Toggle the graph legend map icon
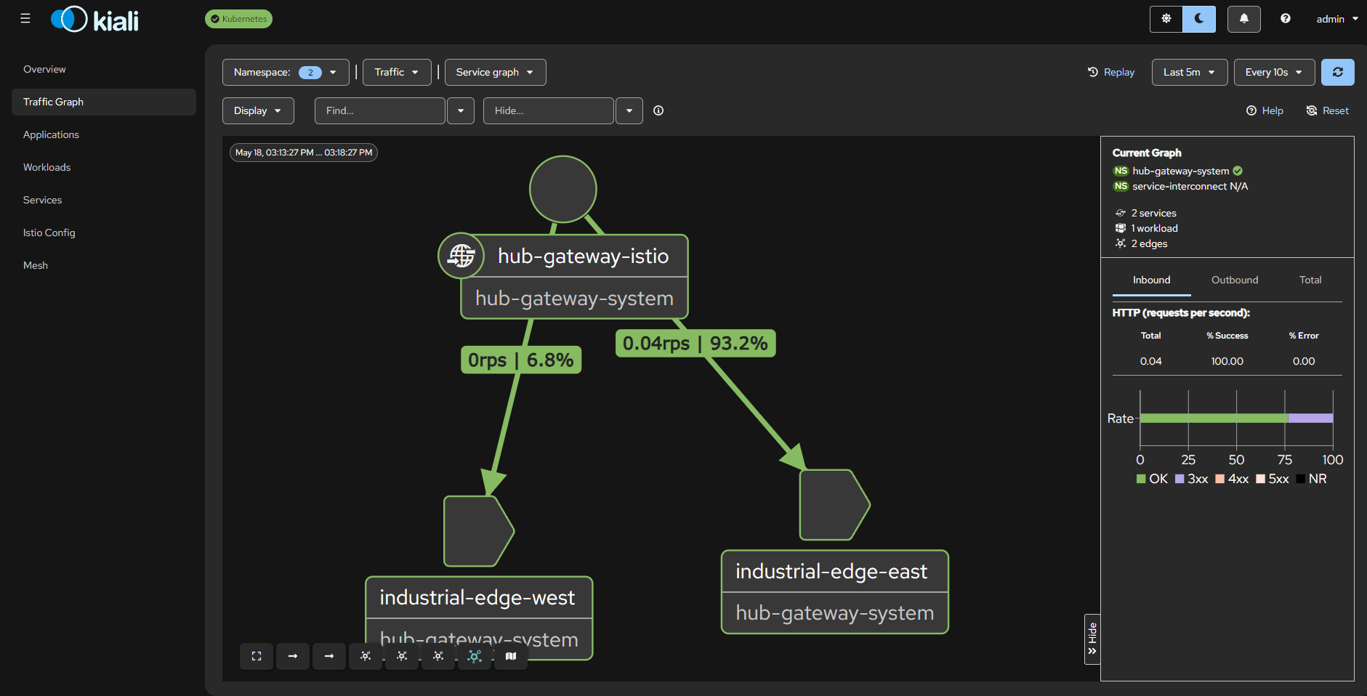 [x=511, y=656]
